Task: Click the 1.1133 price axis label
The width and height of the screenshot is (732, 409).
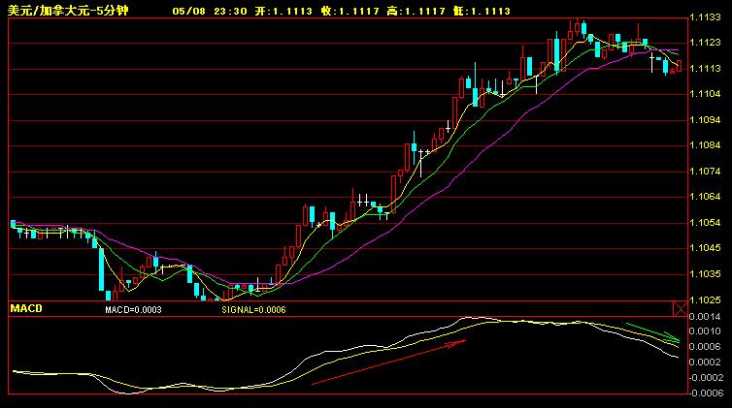Action: coord(705,17)
